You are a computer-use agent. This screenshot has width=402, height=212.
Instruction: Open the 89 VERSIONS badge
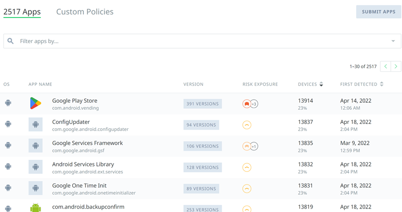click(x=202, y=189)
